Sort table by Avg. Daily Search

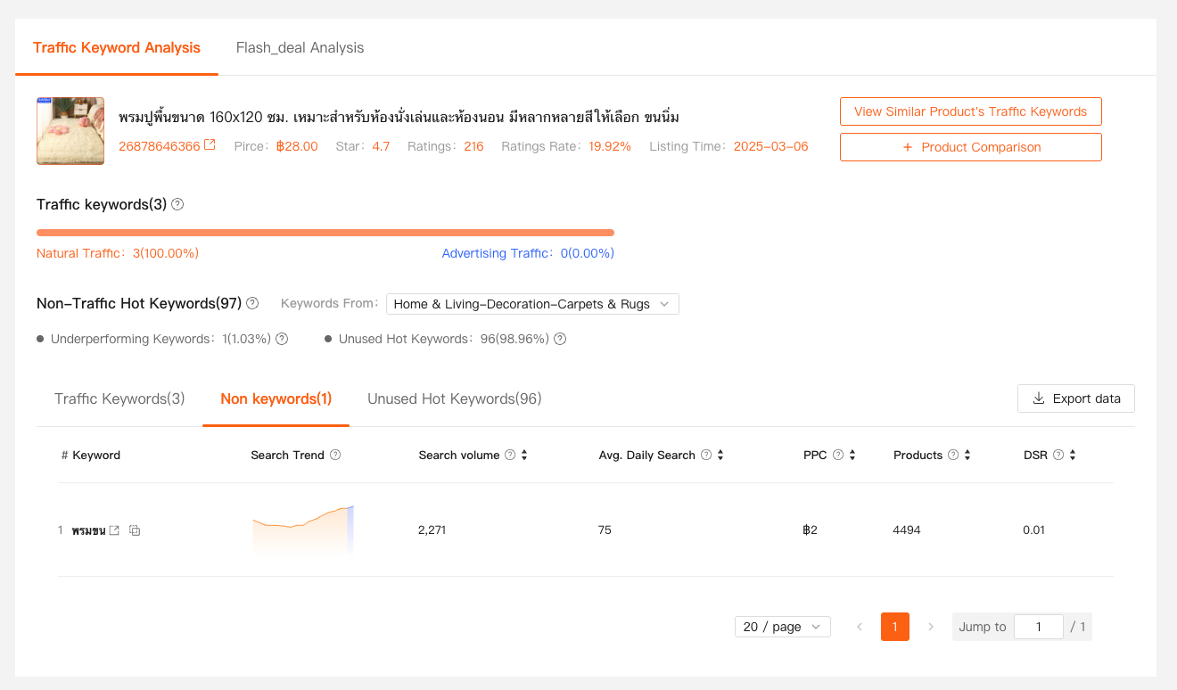(x=720, y=455)
